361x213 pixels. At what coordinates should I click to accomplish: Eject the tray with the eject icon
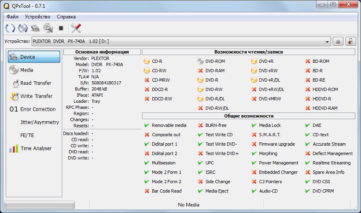(x=338, y=41)
